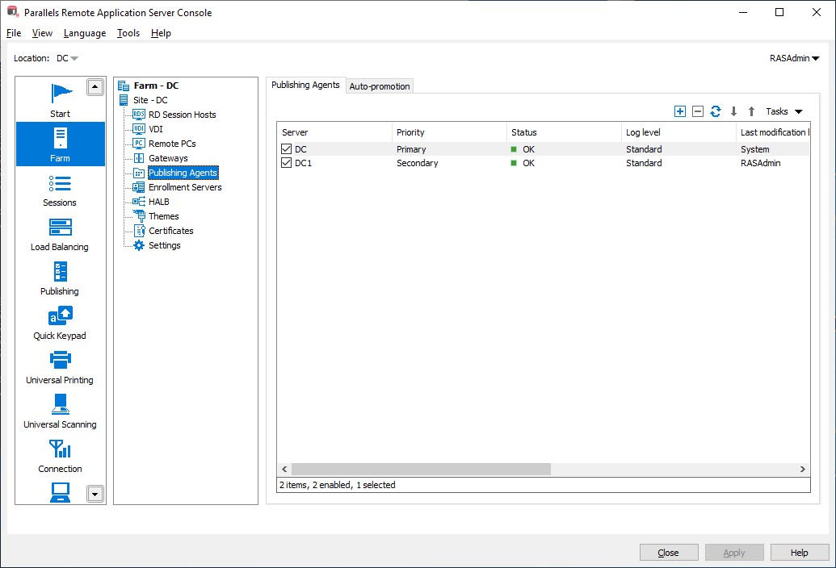Screen dimensions: 836x568
Task: Open the Publishing category icon
Action: (x=61, y=271)
